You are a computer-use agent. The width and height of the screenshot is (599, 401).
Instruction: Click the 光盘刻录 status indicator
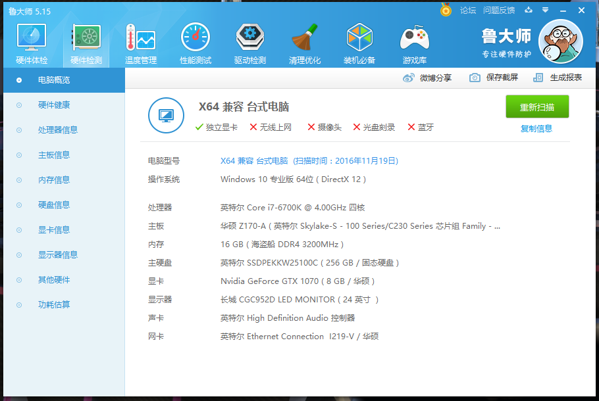pos(374,128)
